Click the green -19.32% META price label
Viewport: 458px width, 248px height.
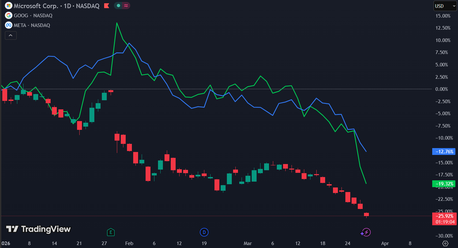pyautogui.click(x=443, y=184)
